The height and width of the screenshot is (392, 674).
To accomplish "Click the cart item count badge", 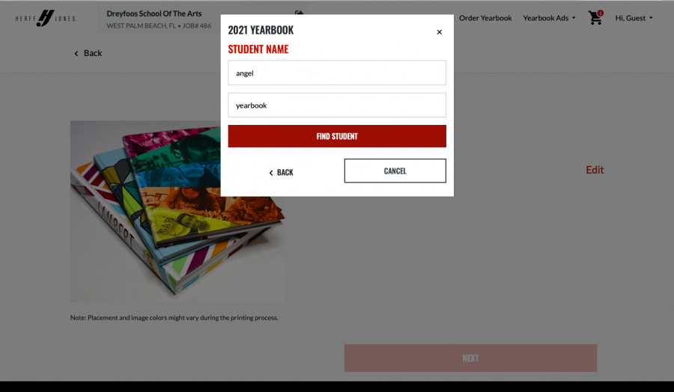I will click(600, 13).
